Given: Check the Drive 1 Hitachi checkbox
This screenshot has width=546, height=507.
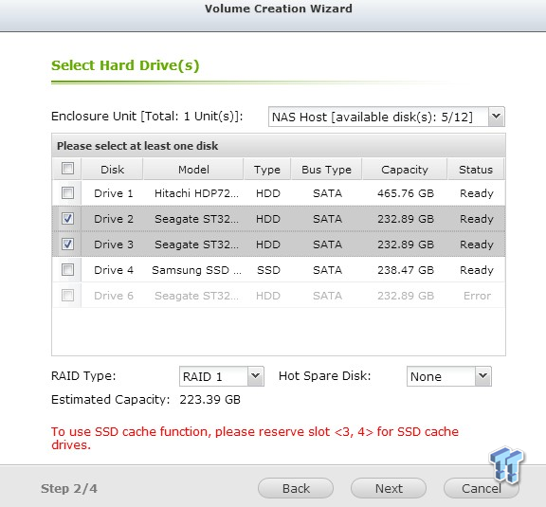Looking at the screenshot, I should 67,193.
